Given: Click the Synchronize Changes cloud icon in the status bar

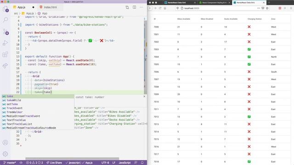Looking at the screenshot, I should pyautogui.click(x=21, y=163).
